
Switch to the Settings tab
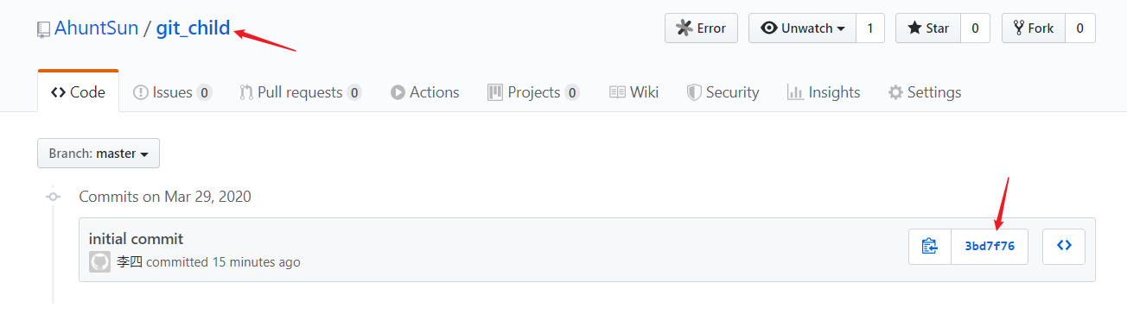925,91
